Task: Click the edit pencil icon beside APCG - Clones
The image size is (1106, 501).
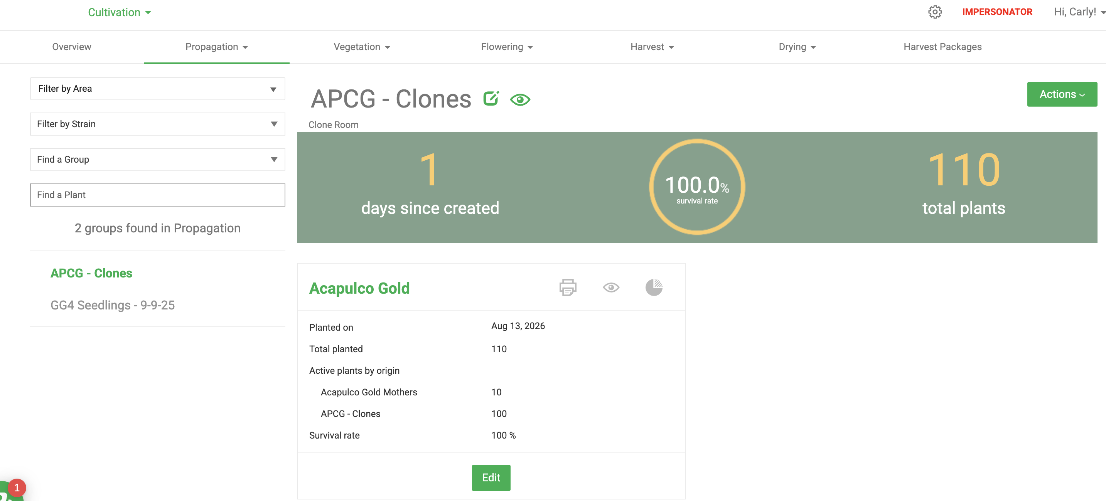Action: (491, 98)
